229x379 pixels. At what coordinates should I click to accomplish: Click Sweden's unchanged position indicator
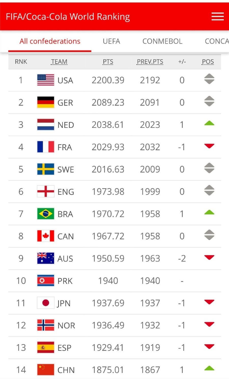point(209,168)
